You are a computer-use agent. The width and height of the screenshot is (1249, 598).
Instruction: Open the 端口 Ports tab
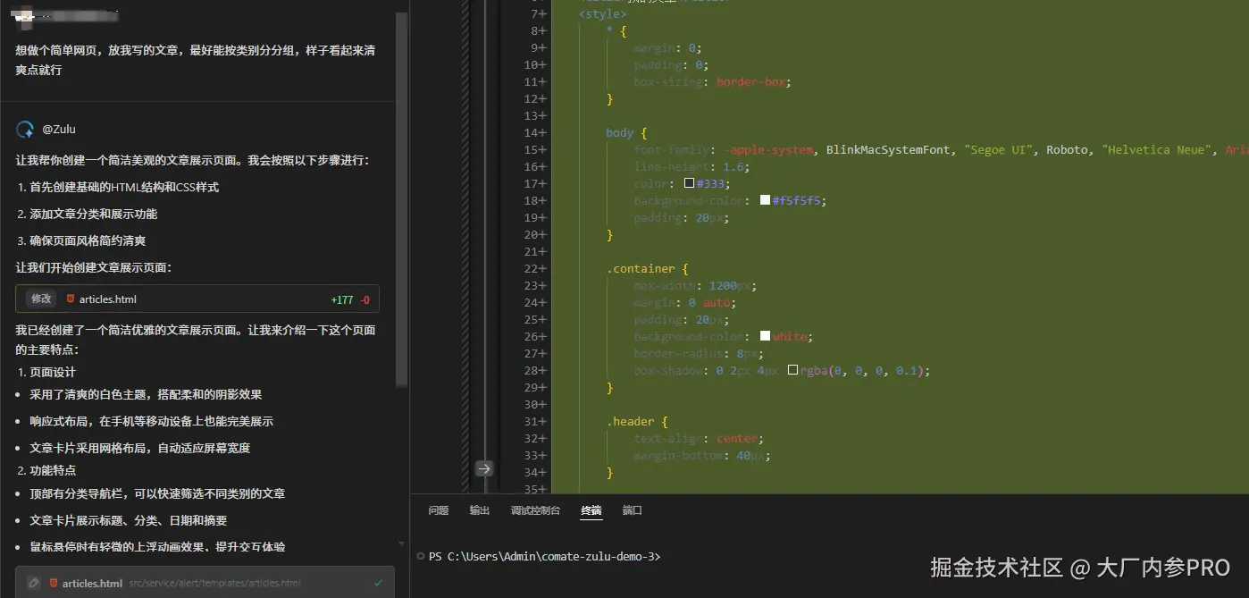click(632, 510)
